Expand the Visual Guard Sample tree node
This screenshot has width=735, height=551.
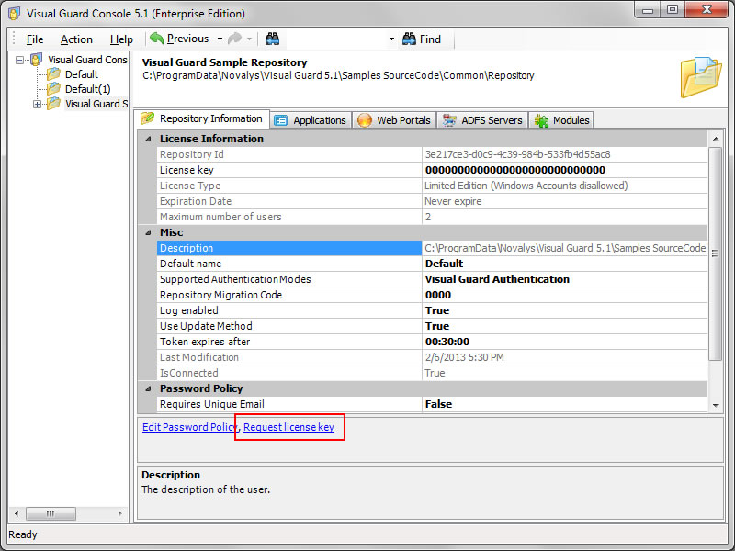point(38,104)
